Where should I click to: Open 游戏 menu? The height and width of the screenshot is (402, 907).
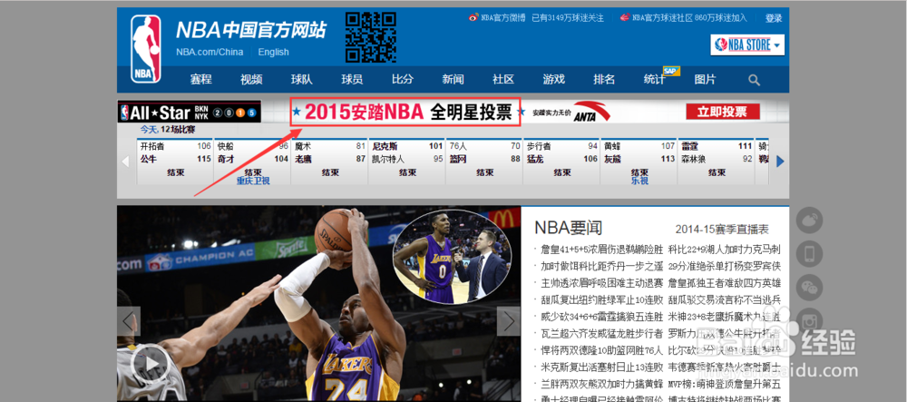click(553, 79)
